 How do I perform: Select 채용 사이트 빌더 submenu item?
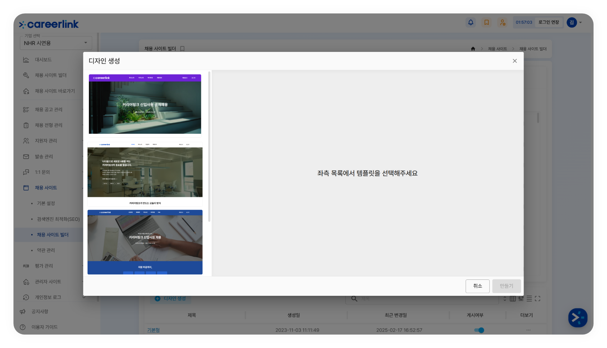point(53,235)
